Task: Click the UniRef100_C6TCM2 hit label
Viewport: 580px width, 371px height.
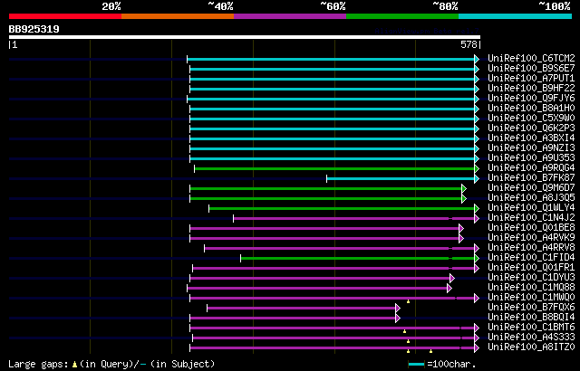Action: pos(531,58)
